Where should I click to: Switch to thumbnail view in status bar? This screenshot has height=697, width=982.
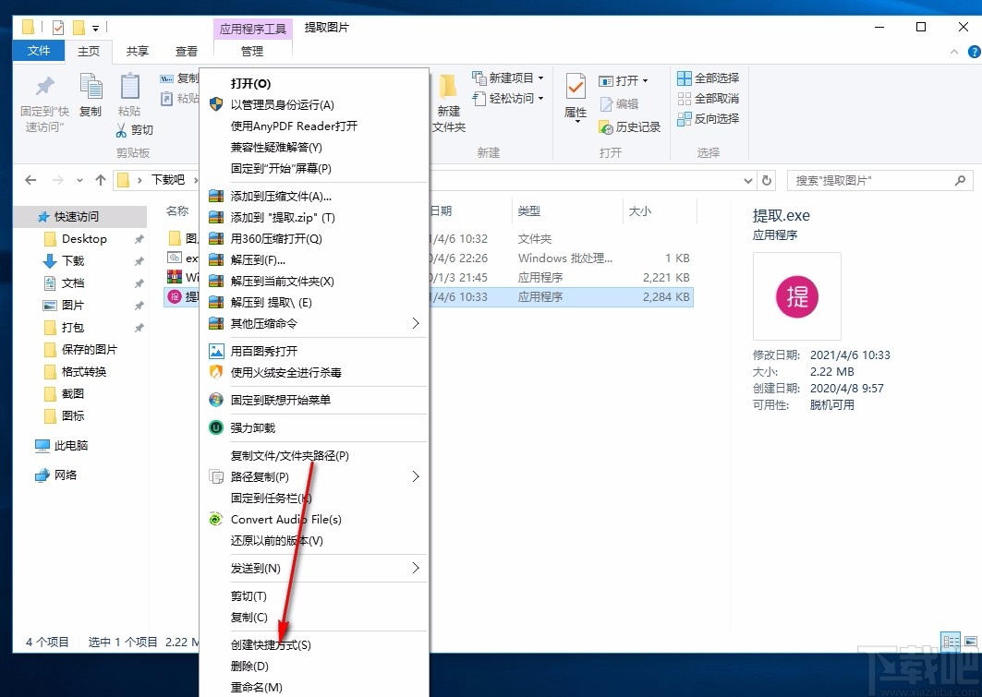tap(968, 642)
